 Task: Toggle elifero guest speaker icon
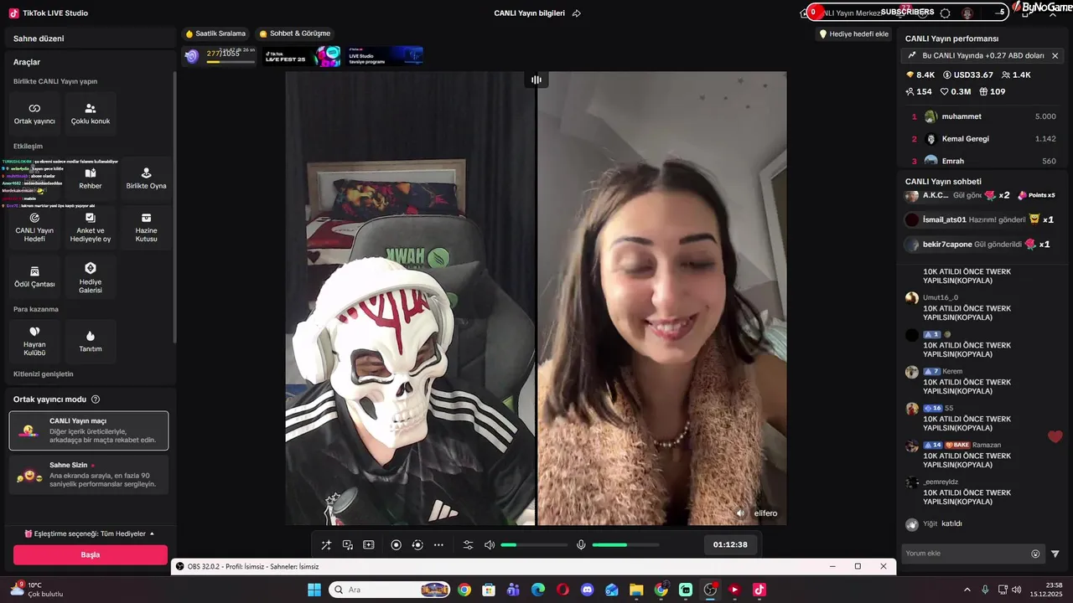click(740, 513)
